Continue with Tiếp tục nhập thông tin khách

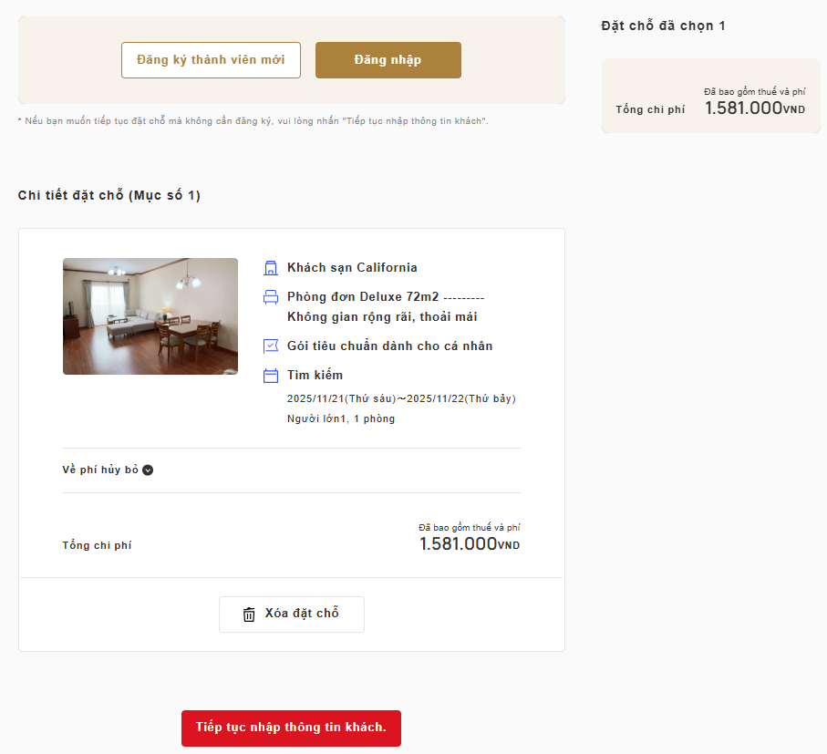coord(291,728)
